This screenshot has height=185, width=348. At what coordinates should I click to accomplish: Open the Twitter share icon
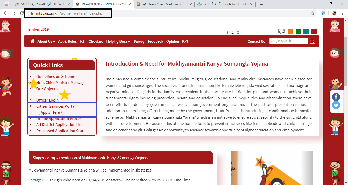click(x=336, y=105)
